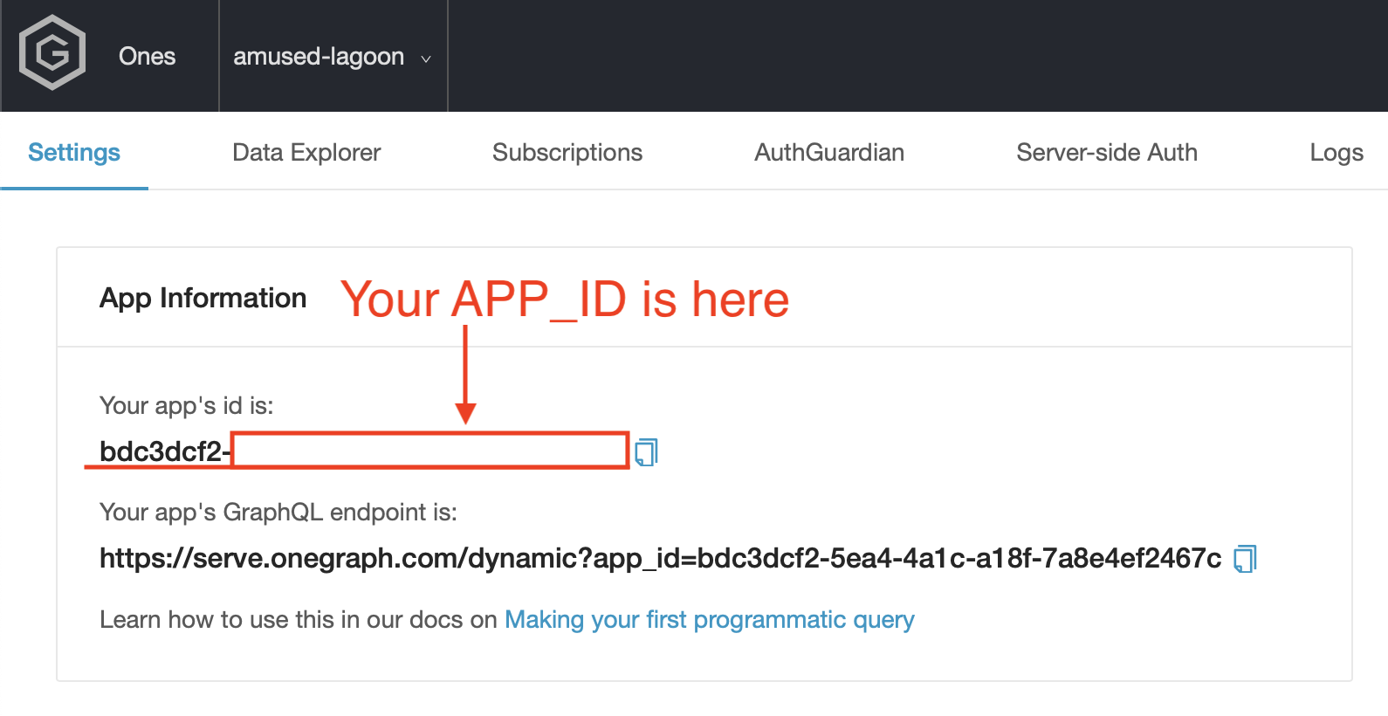Switch to the Settings tab
The image size is (1388, 716).
click(74, 152)
